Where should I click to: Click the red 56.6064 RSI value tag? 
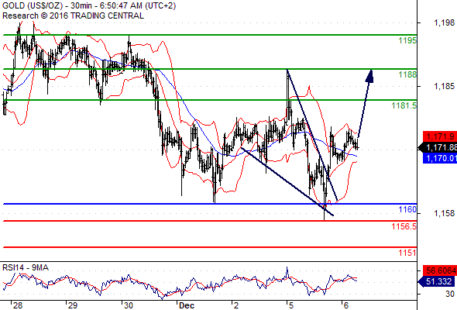440,270
